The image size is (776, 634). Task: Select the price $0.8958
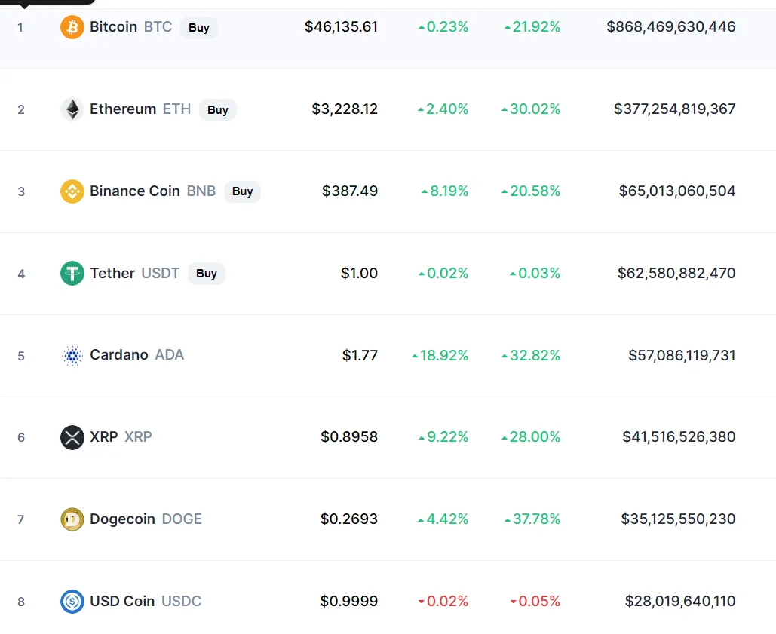349,436
